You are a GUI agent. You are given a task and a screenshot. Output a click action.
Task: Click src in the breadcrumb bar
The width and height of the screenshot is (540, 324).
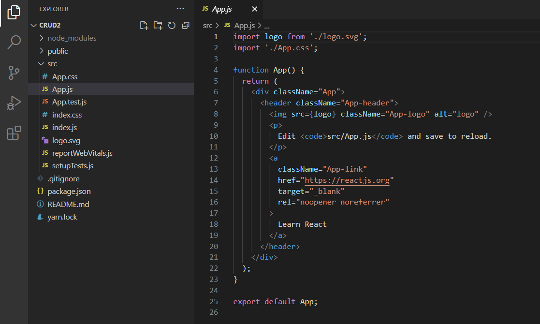[x=207, y=25]
